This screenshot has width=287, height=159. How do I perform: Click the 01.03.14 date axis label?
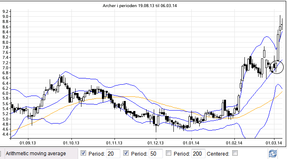tap(274, 143)
